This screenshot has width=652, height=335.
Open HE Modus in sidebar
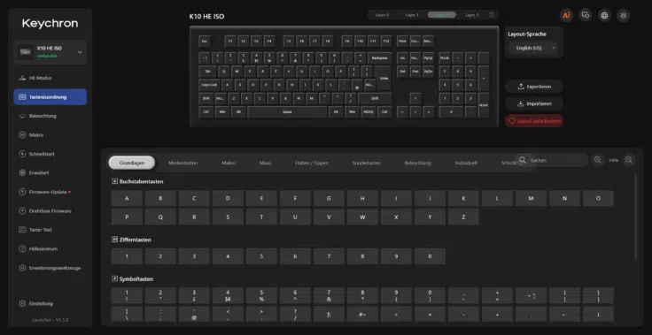pyautogui.click(x=50, y=78)
